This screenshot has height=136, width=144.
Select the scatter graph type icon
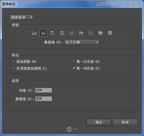click(91, 33)
